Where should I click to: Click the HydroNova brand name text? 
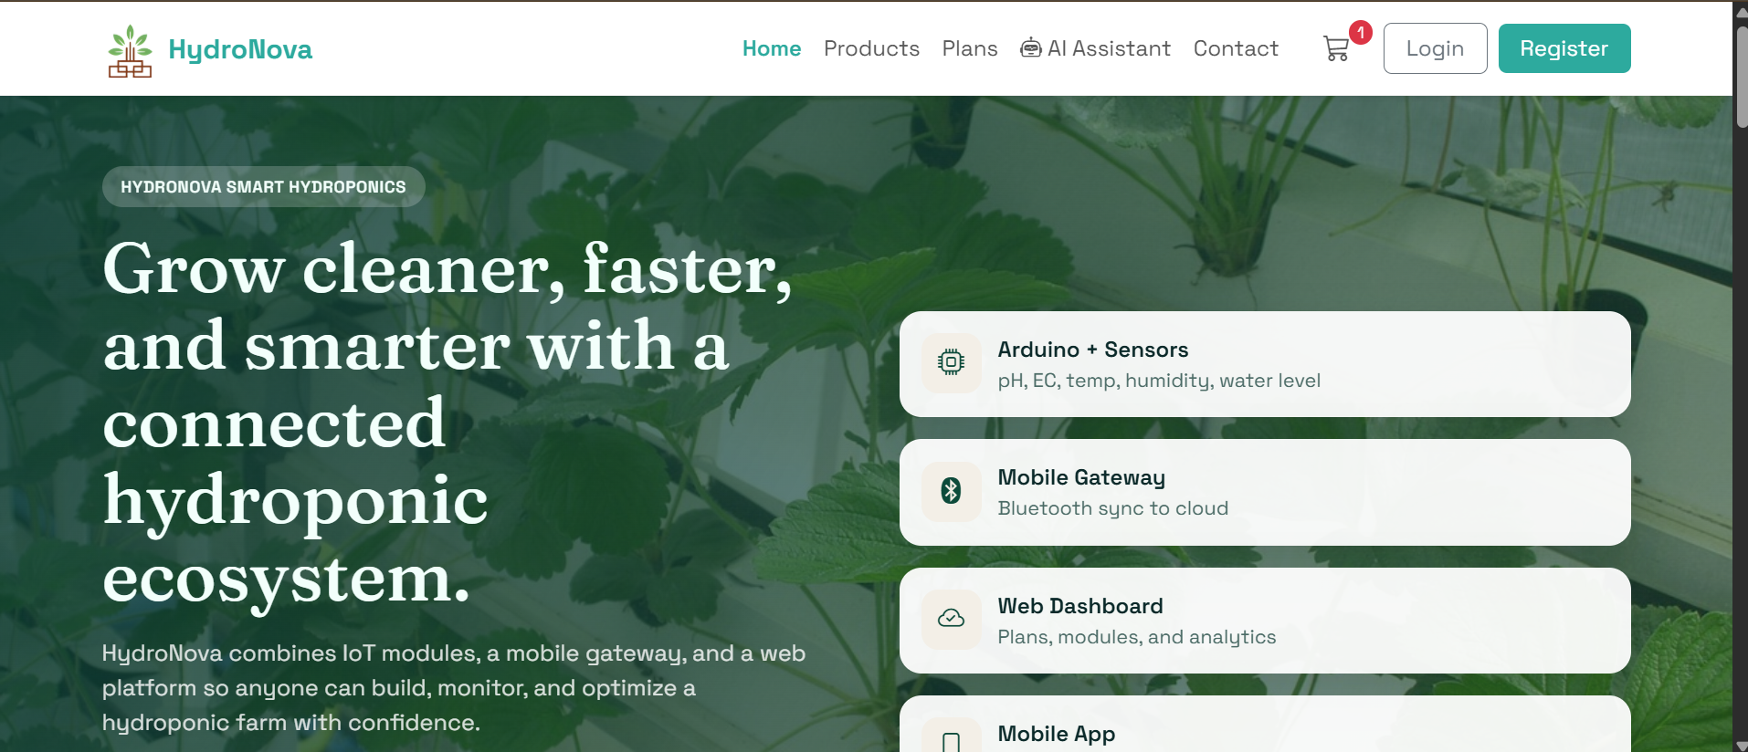[x=240, y=49]
